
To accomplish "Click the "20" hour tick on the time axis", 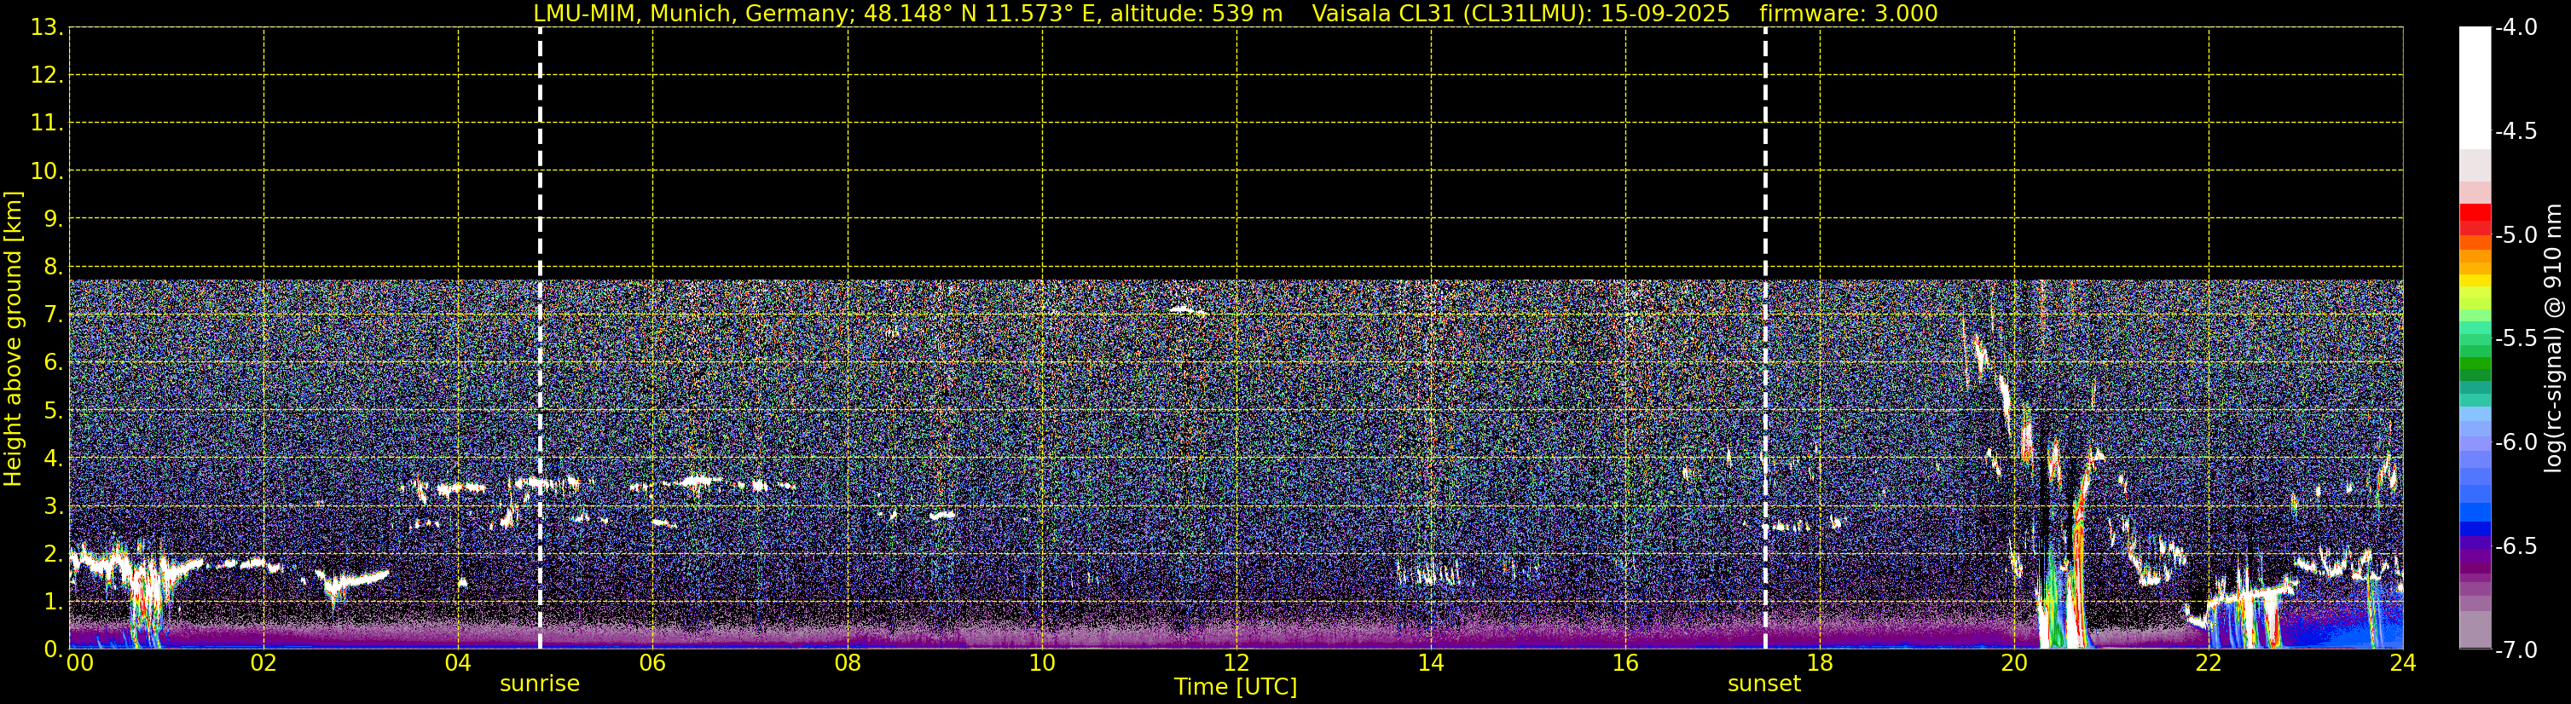I will point(2014,664).
